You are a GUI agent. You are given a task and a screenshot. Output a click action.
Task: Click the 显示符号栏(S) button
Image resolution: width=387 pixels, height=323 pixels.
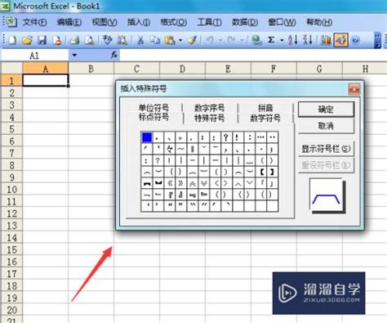(x=326, y=149)
